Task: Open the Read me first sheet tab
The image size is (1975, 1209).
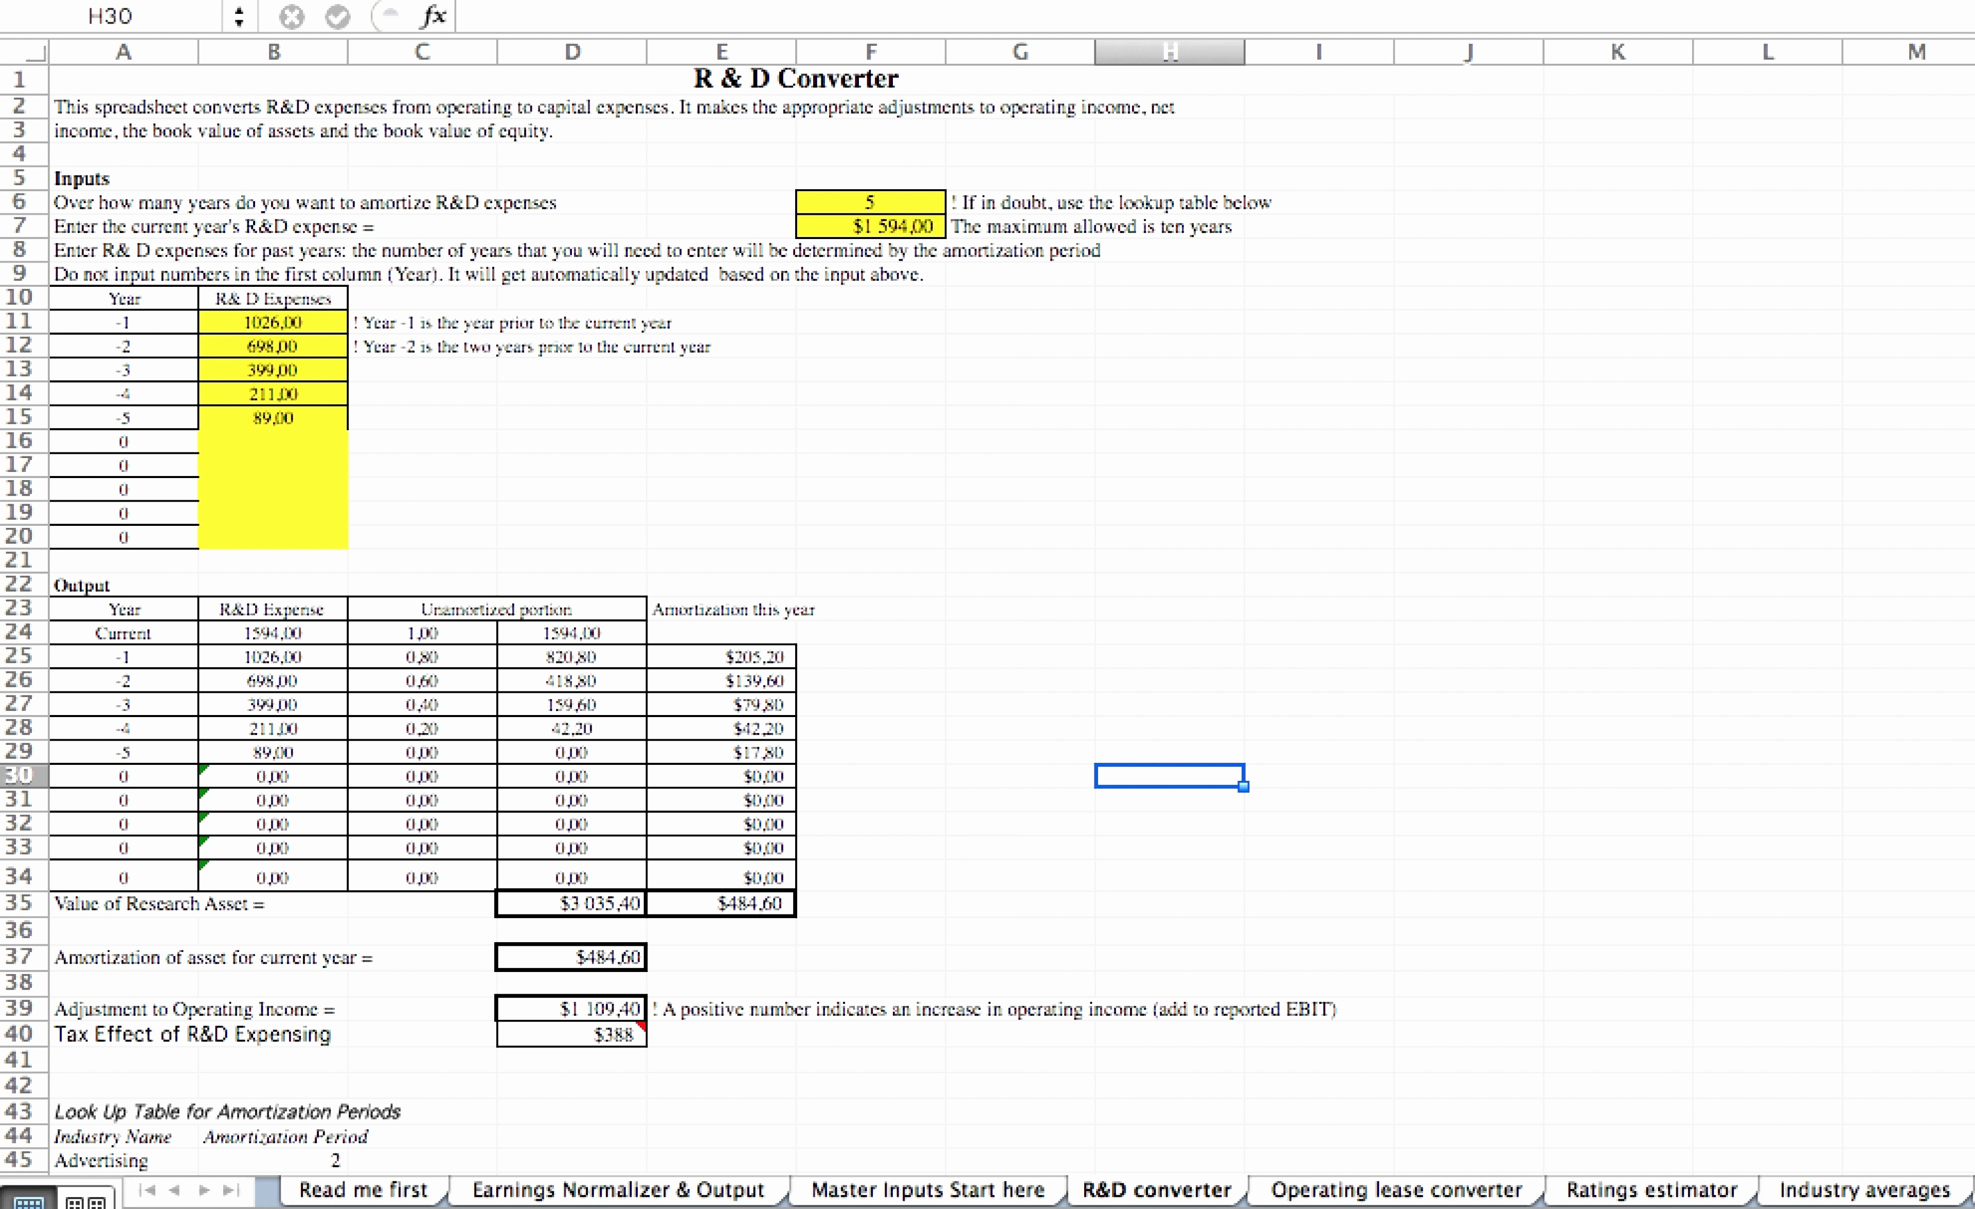Action: coord(363,1190)
